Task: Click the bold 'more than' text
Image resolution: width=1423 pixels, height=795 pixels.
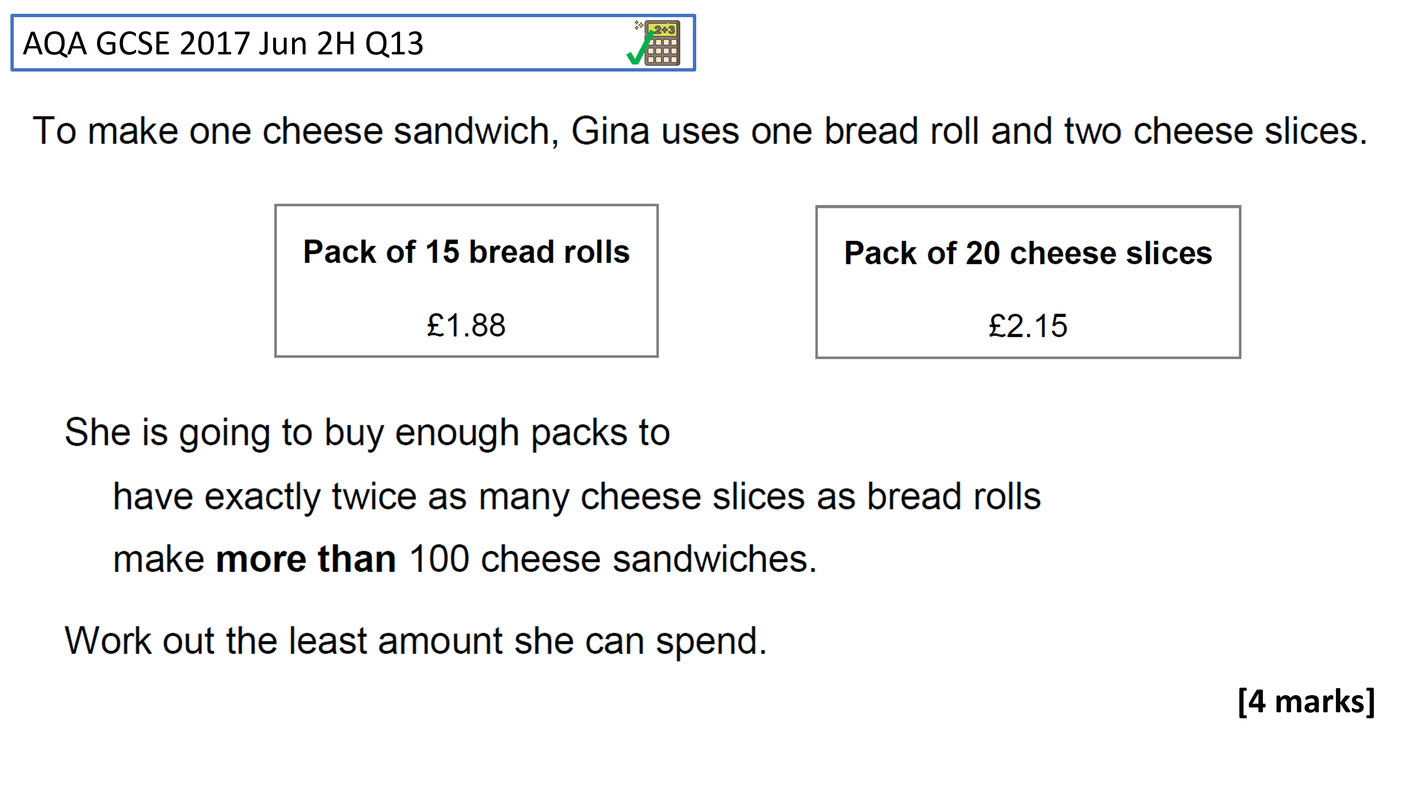Action: click(305, 558)
